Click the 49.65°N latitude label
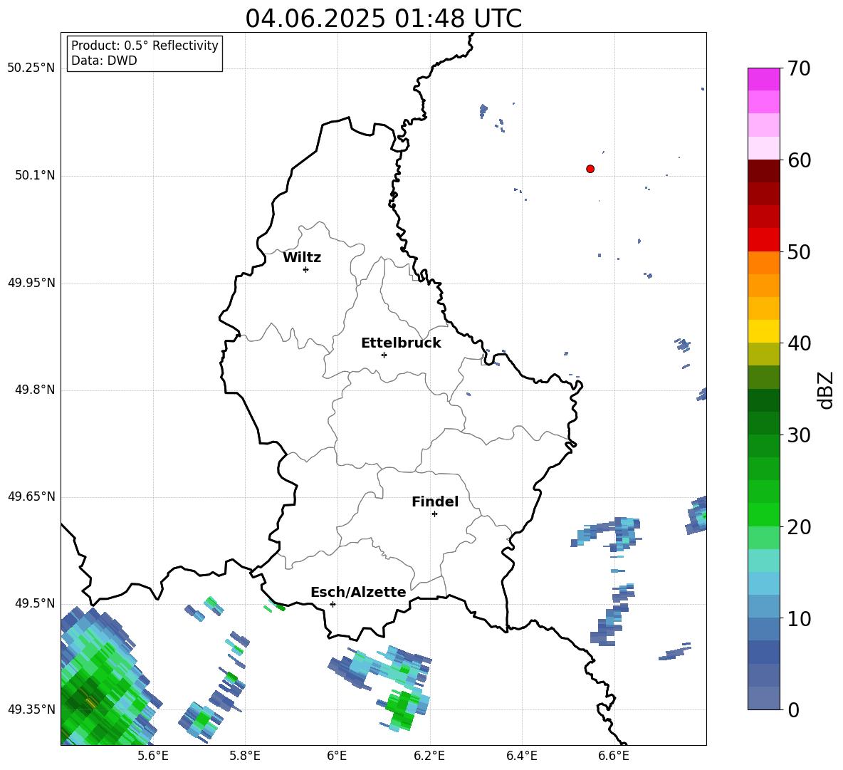Viewport: 843px width, 770px height. [31, 496]
